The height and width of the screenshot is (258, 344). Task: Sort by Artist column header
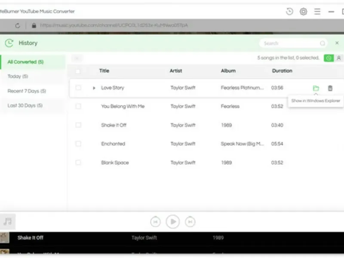click(176, 71)
